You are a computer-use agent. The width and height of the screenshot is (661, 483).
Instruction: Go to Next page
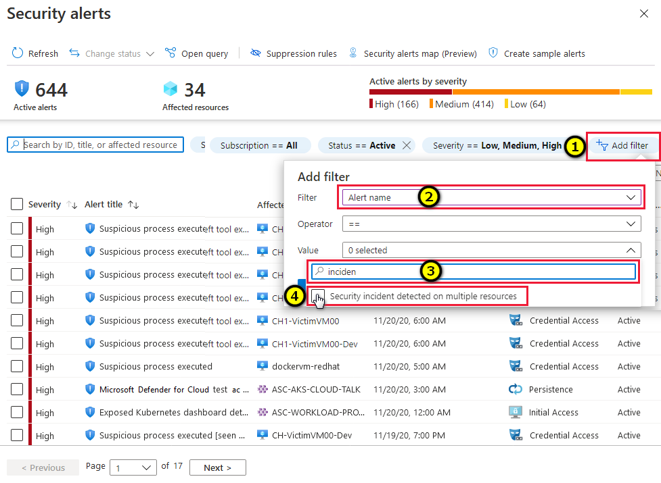tap(218, 467)
